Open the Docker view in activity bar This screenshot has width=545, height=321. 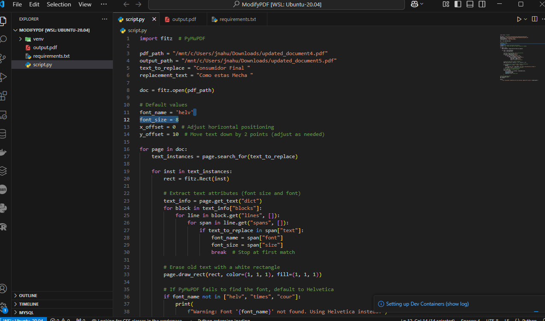point(3,152)
